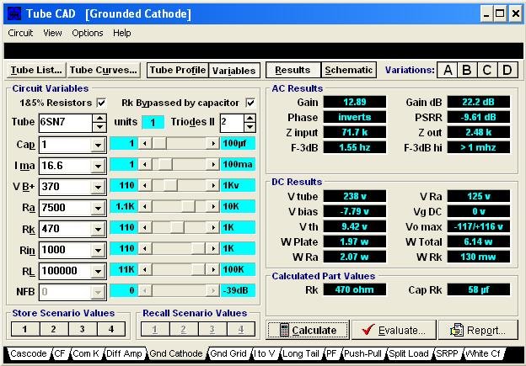The width and height of the screenshot is (526, 366).
Task: Click the Tube name field 6SN7
Action: [x=66, y=123]
